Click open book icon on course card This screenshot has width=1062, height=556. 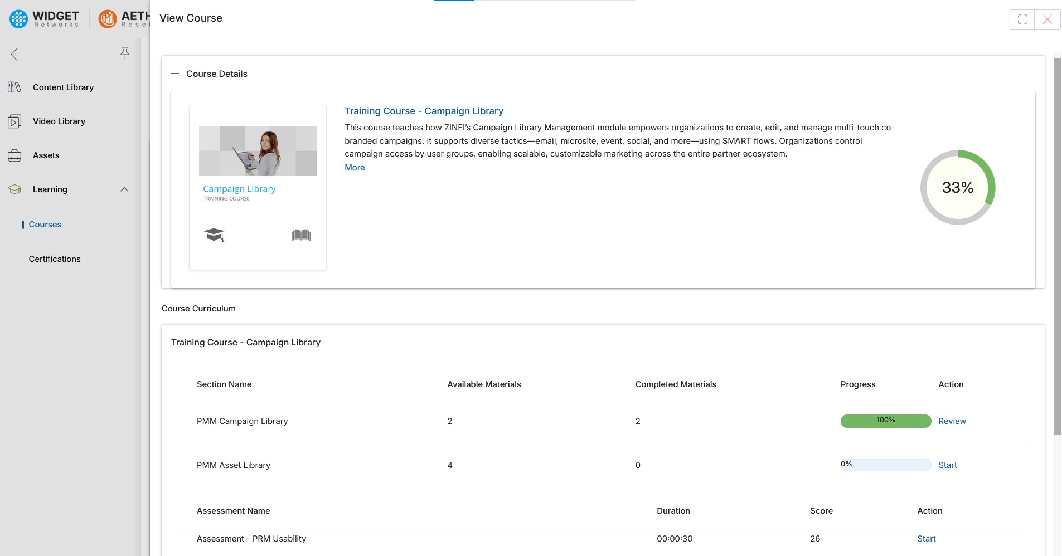click(301, 235)
